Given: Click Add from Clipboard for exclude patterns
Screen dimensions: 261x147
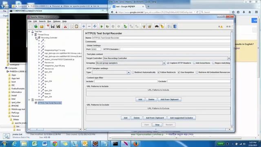Looking at the screenshot, I should [x=155, y=118].
